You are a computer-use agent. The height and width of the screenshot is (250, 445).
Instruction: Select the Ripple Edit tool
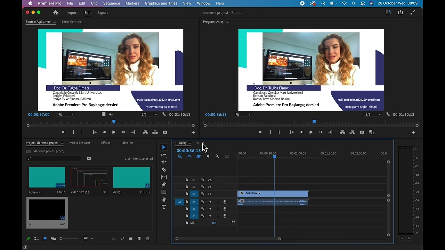point(164,162)
